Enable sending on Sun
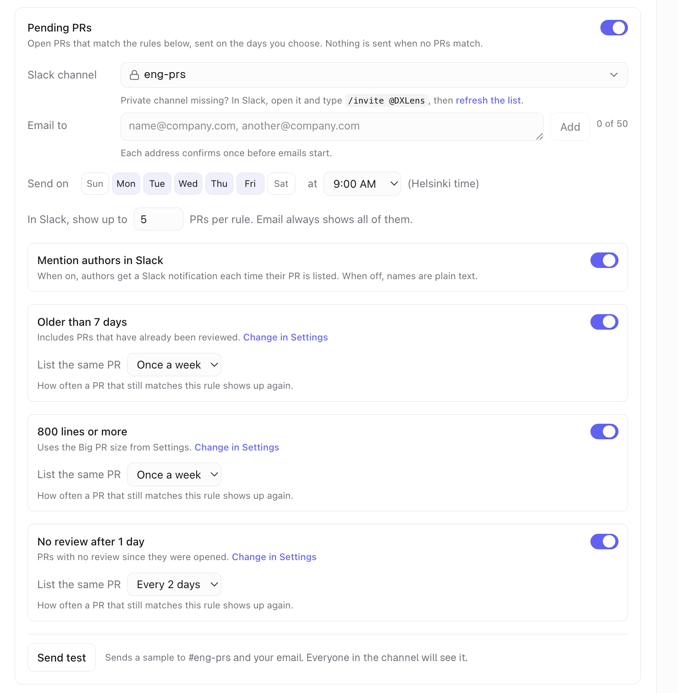This screenshot has width=678, height=693. click(x=95, y=184)
